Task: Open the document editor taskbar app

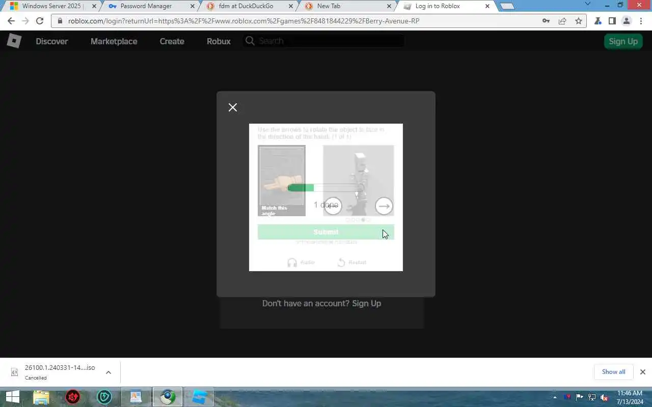Action: coord(136,397)
